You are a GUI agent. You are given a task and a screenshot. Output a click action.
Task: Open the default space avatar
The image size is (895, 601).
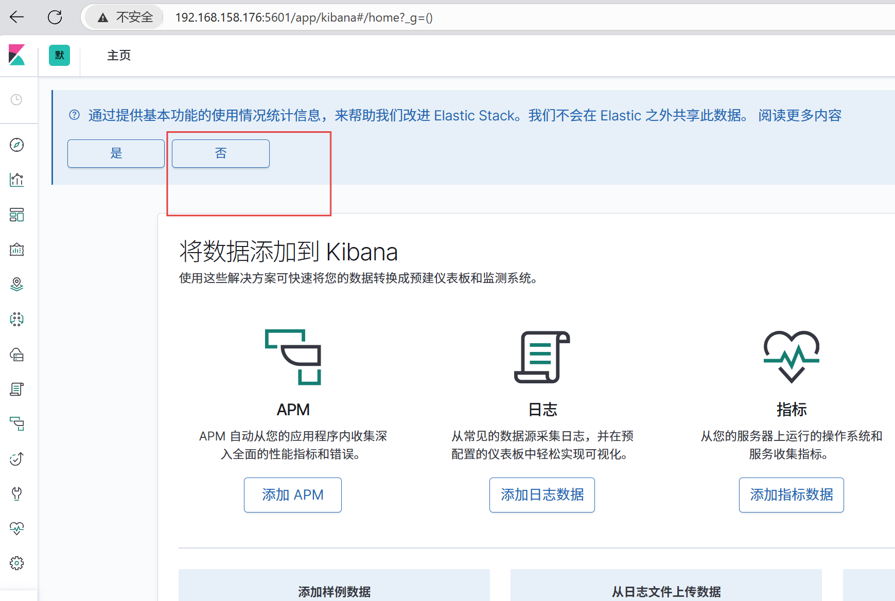click(59, 56)
